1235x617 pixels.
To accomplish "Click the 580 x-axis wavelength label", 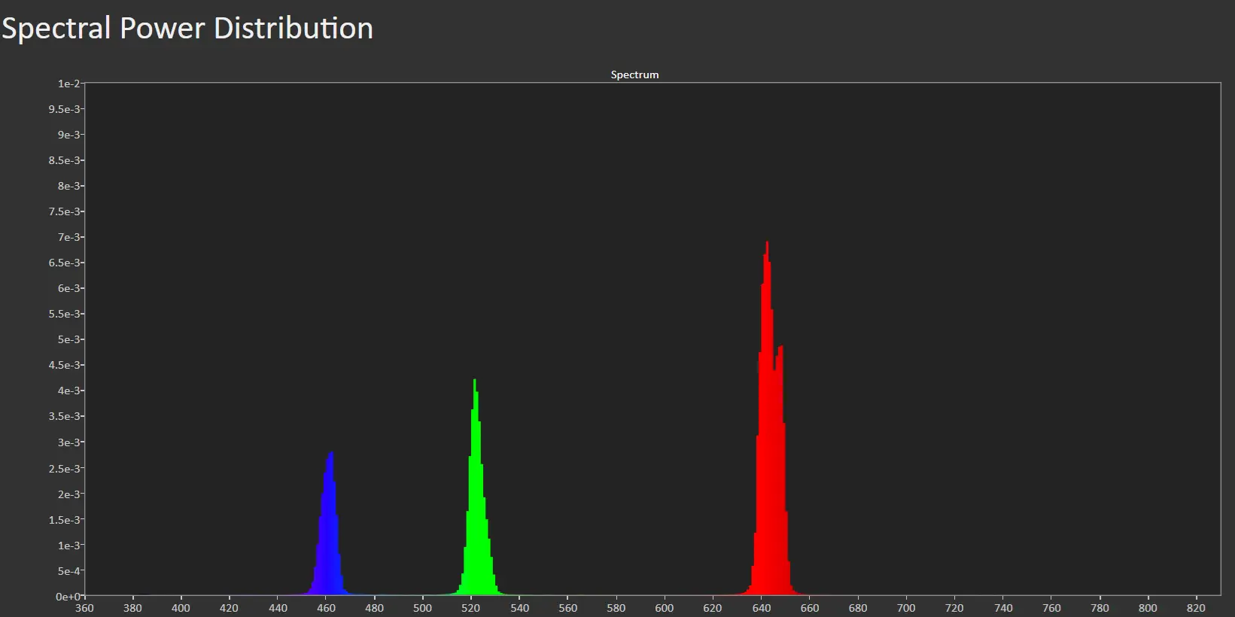I will 616,608.
